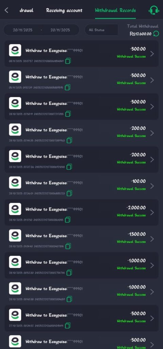Tap the back arrow icon
The width and height of the screenshot is (163, 349).
click(6, 10)
